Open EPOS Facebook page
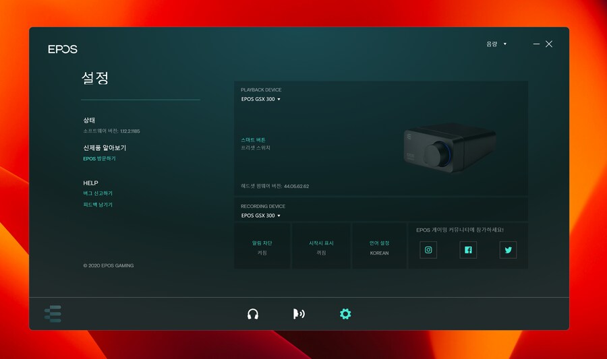 tap(468, 250)
